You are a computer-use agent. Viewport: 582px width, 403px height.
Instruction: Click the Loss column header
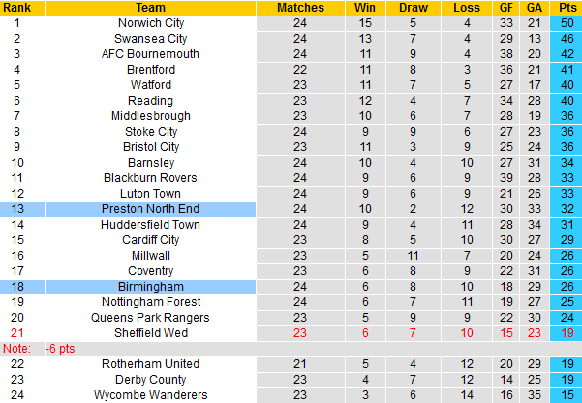(x=464, y=7)
